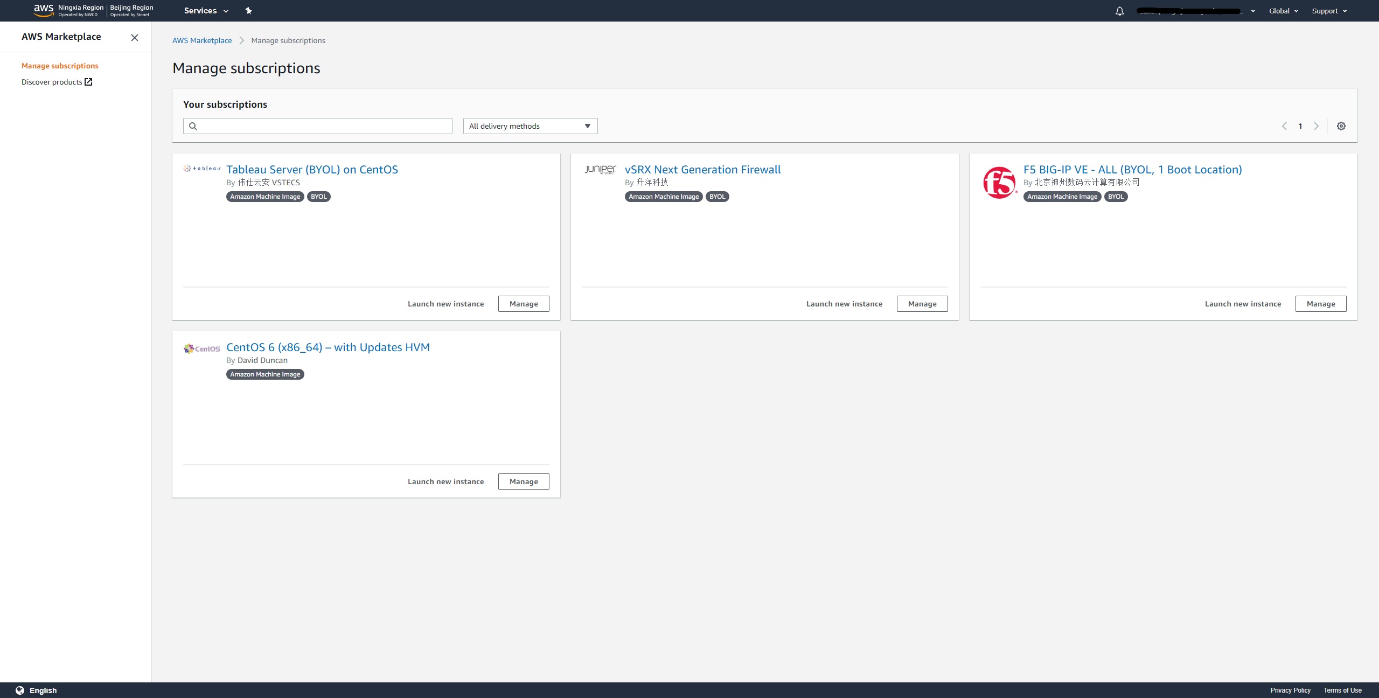The height and width of the screenshot is (698, 1379).
Task: Click the pin shortcuts icon in header
Action: point(248,11)
